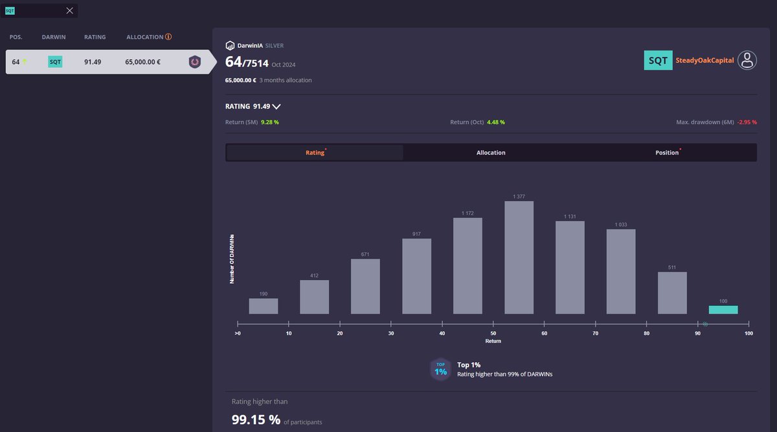Click the histogram bar labeled 1 172

(x=467, y=266)
